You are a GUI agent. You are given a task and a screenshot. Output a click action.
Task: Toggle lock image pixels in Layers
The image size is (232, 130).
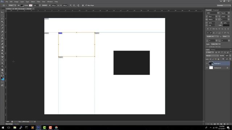coord(213,59)
